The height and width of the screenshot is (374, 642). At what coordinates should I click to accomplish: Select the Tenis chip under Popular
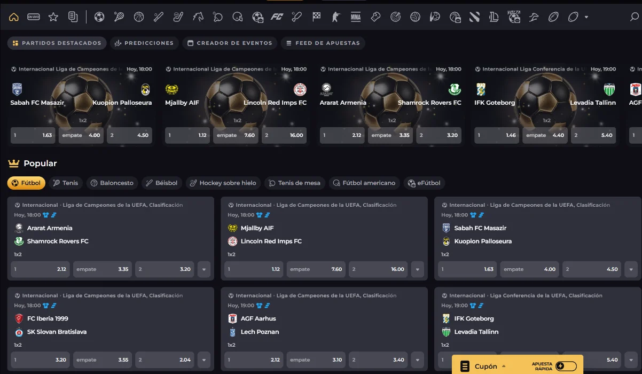(x=66, y=183)
